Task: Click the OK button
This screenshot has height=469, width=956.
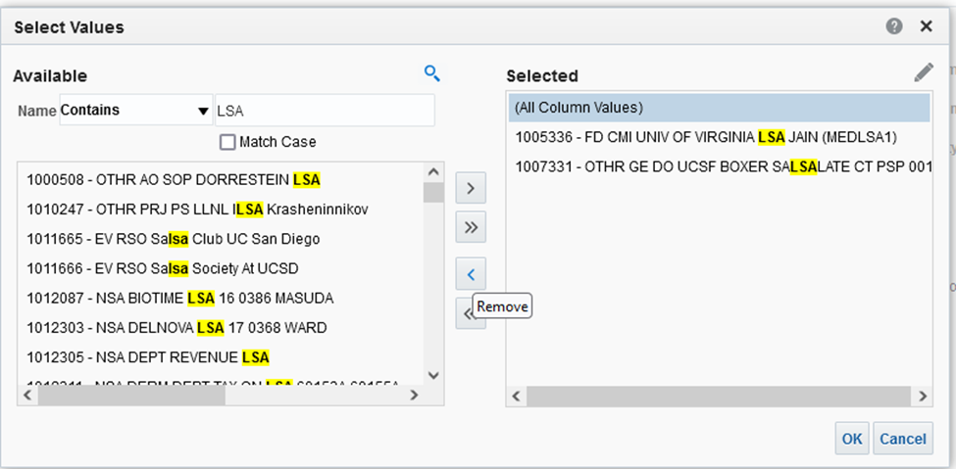Action: click(x=852, y=439)
